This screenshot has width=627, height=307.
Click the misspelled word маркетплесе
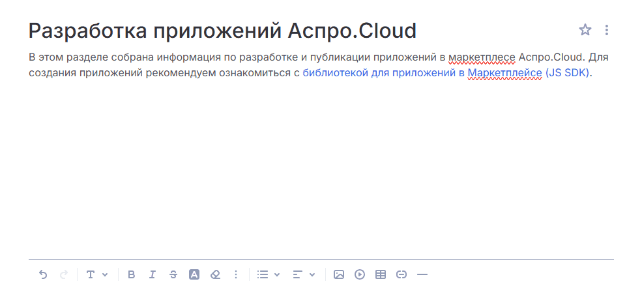click(x=482, y=57)
